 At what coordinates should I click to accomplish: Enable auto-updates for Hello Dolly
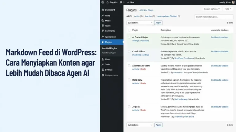point(220,80)
